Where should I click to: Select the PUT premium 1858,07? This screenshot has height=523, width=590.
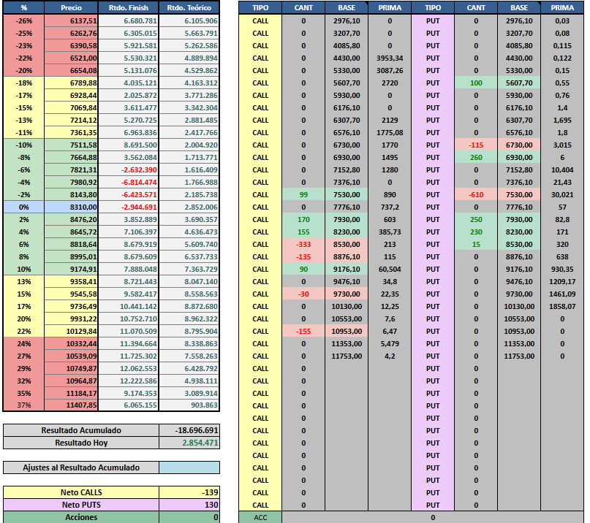[562, 307]
